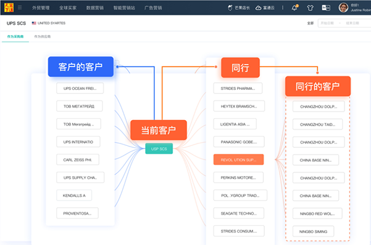
Task: Select the KENDALLS A node
Action: click(74, 195)
